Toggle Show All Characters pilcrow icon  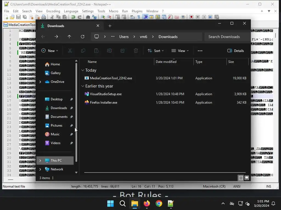point(139,17)
